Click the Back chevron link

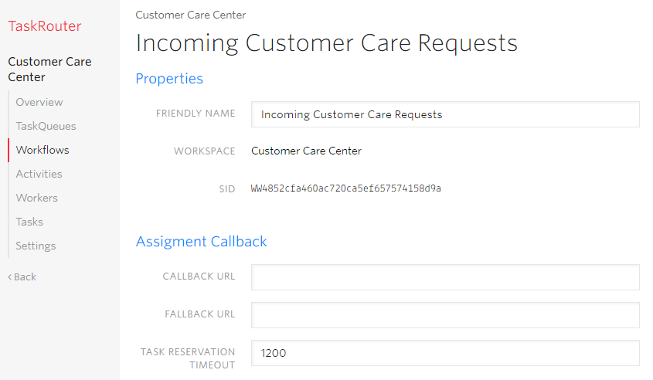(x=22, y=277)
